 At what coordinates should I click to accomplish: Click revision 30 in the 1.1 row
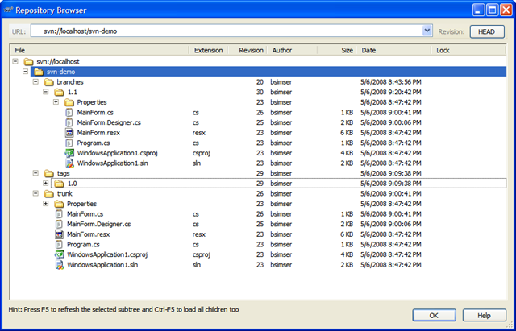tap(260, 92)
